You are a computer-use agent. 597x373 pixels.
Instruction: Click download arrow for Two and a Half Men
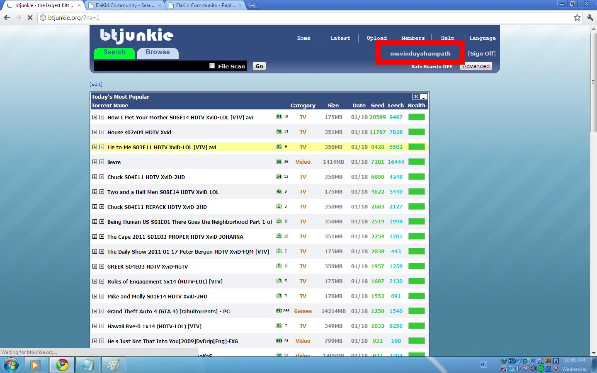pos(95,192)
